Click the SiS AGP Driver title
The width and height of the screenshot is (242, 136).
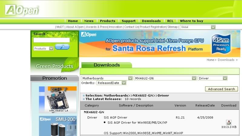click(x=115, y=118)
